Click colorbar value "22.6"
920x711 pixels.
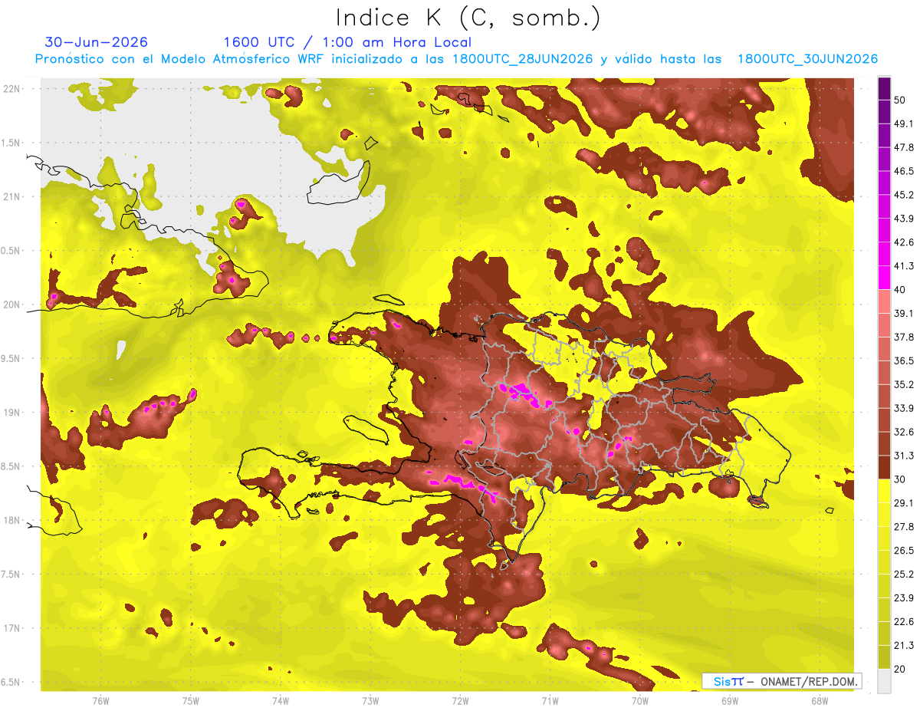tap(904, 622)
